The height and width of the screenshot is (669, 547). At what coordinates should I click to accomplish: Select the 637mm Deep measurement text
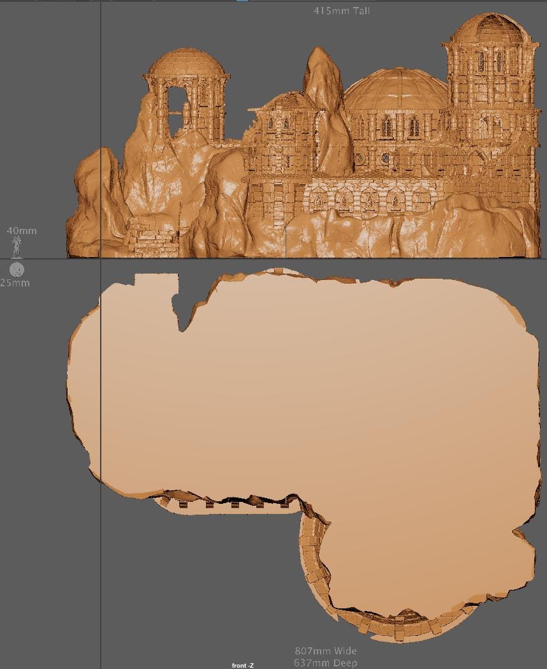(325, 662)
